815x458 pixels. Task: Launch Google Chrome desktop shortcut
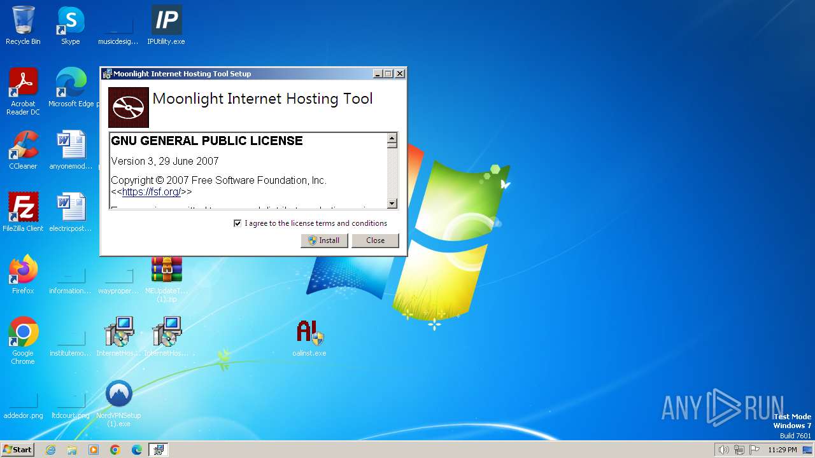(x=23, y=341)
